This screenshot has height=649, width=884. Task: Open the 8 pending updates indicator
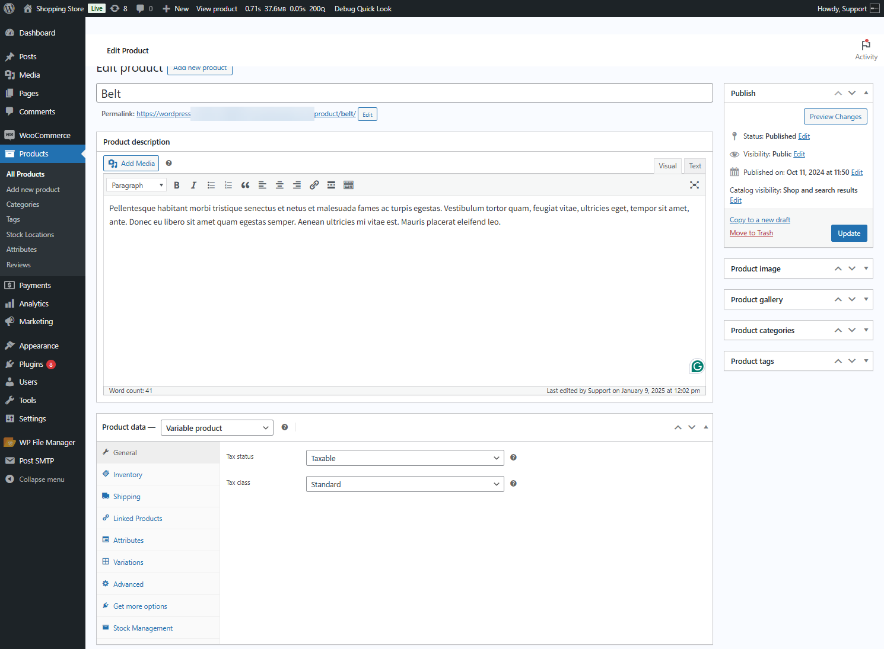(x=119, y=8)
